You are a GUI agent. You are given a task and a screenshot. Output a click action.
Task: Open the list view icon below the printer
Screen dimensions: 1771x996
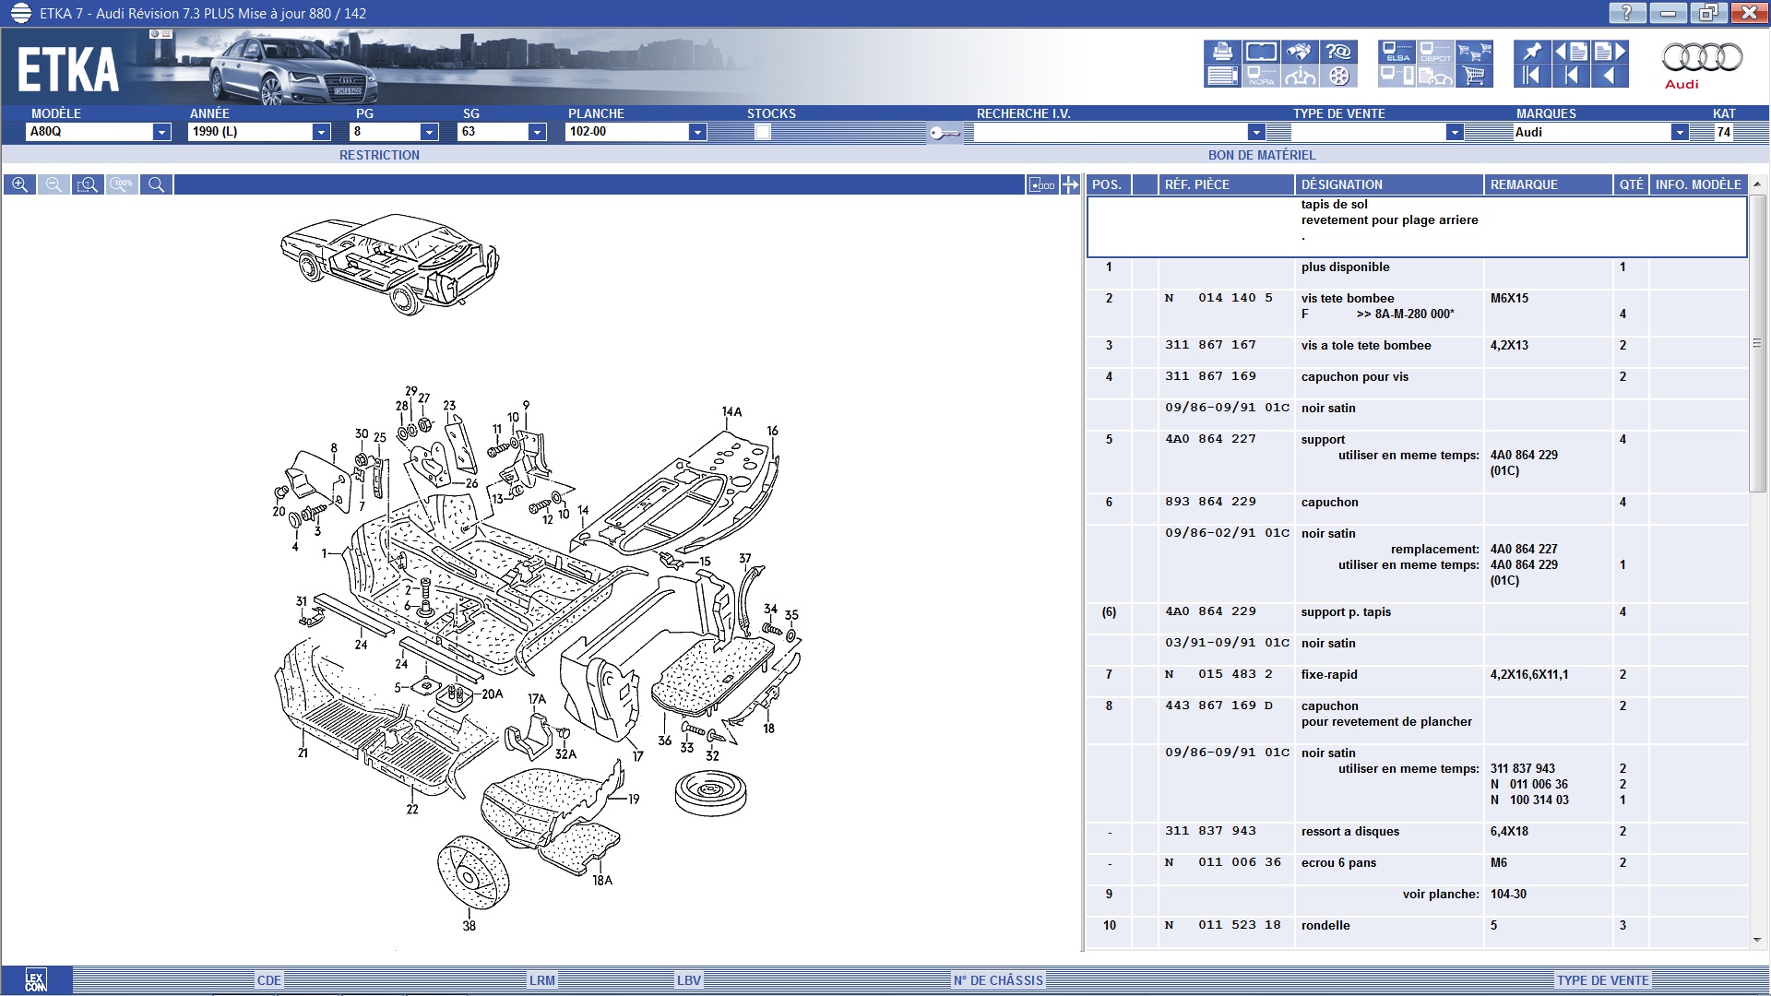pos(1222,76)
